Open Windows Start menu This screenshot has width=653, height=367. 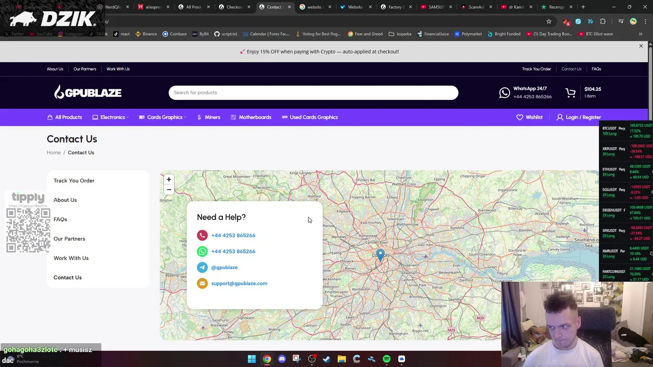(252, 359)
